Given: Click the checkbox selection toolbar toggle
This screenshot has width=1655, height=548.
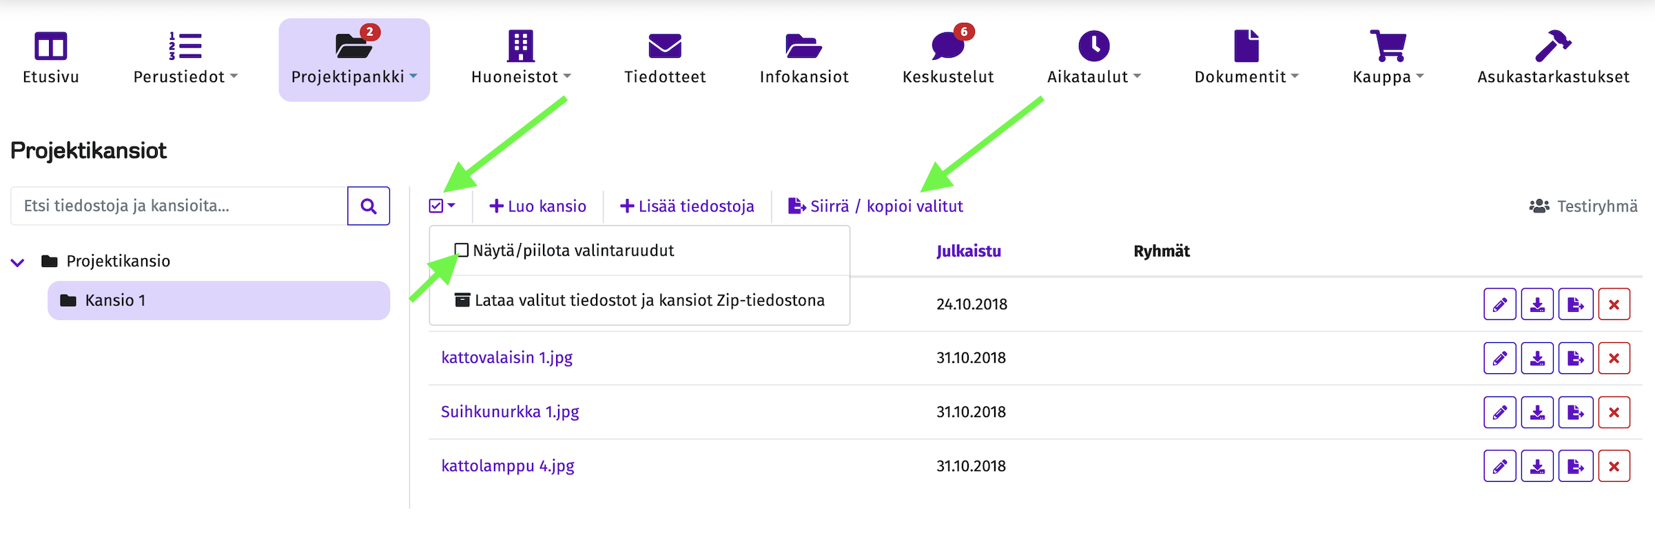Looking at the screenshot, I should tap(442, 206).
